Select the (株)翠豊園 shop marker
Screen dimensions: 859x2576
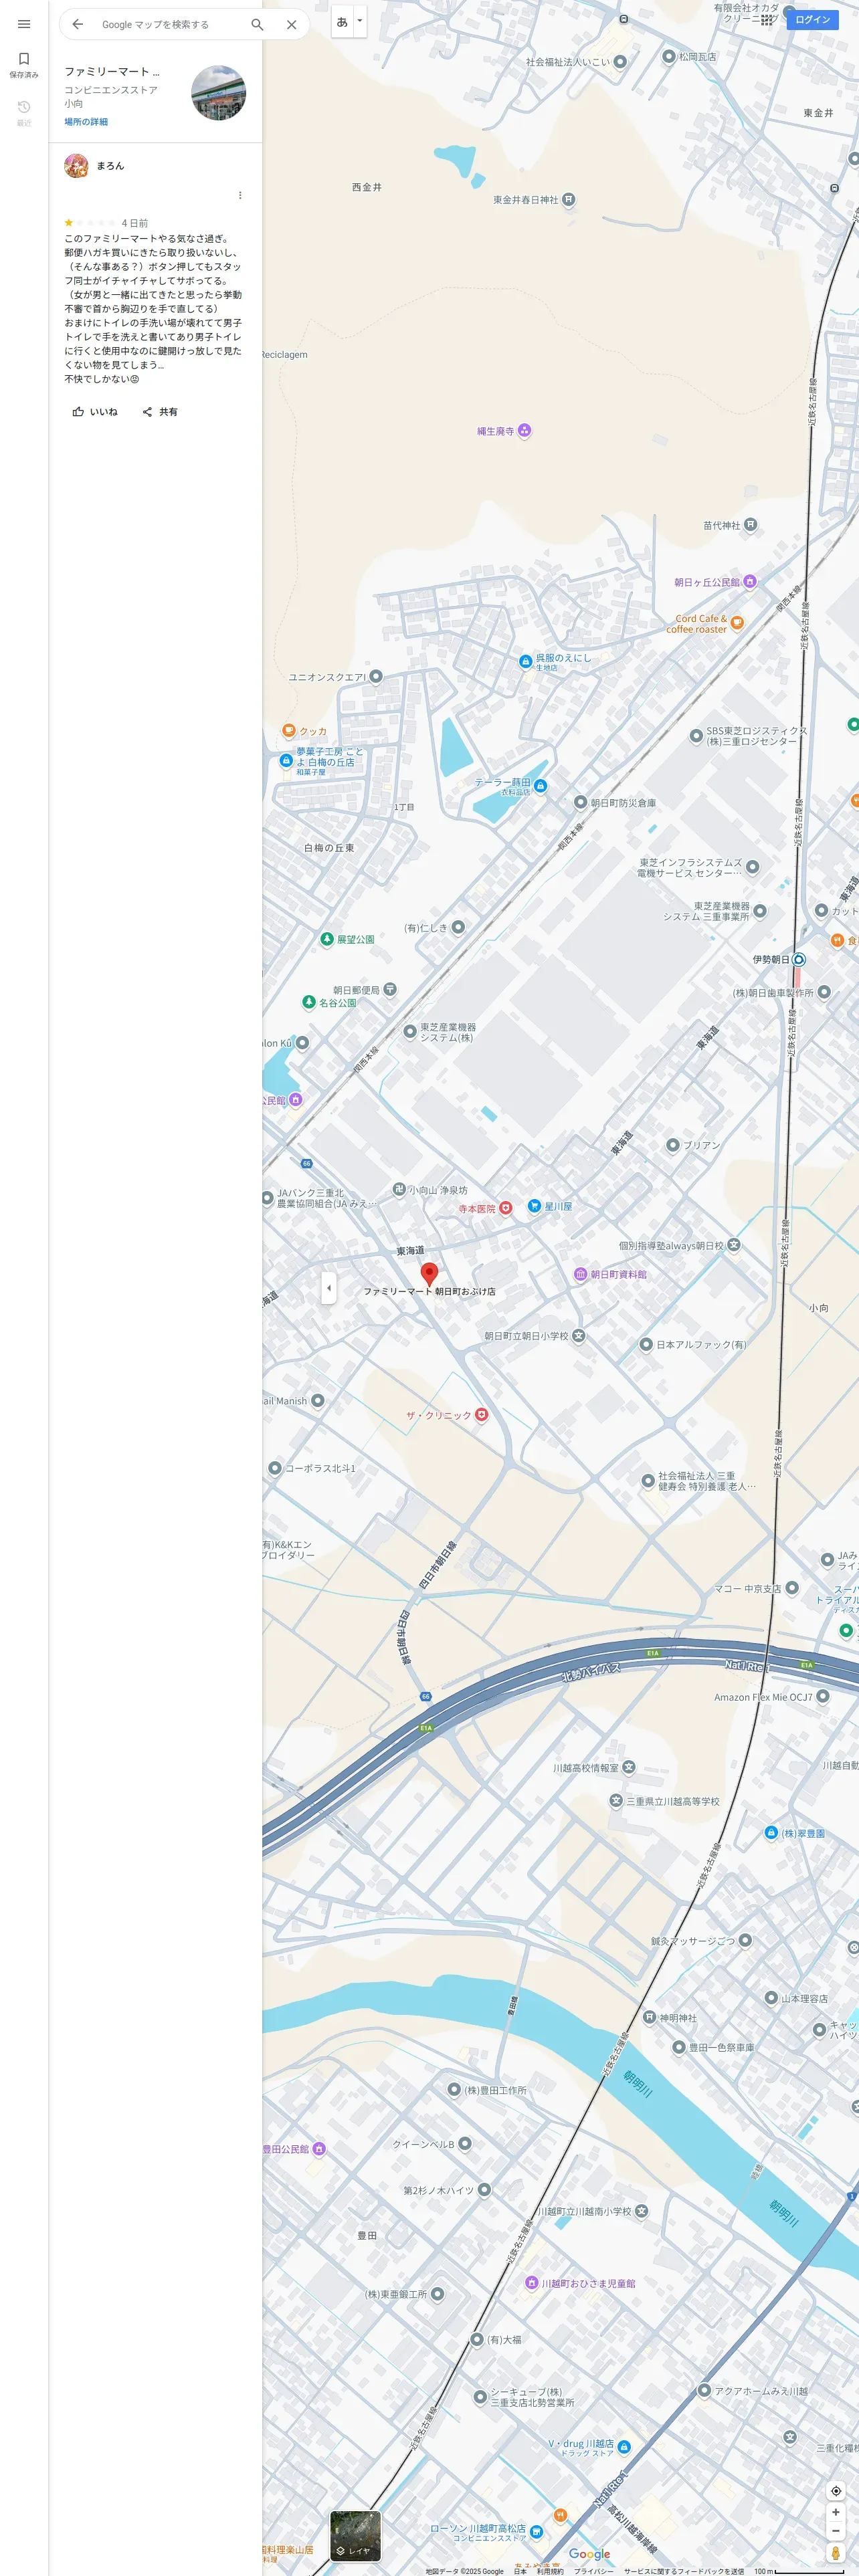[771, 1833]
